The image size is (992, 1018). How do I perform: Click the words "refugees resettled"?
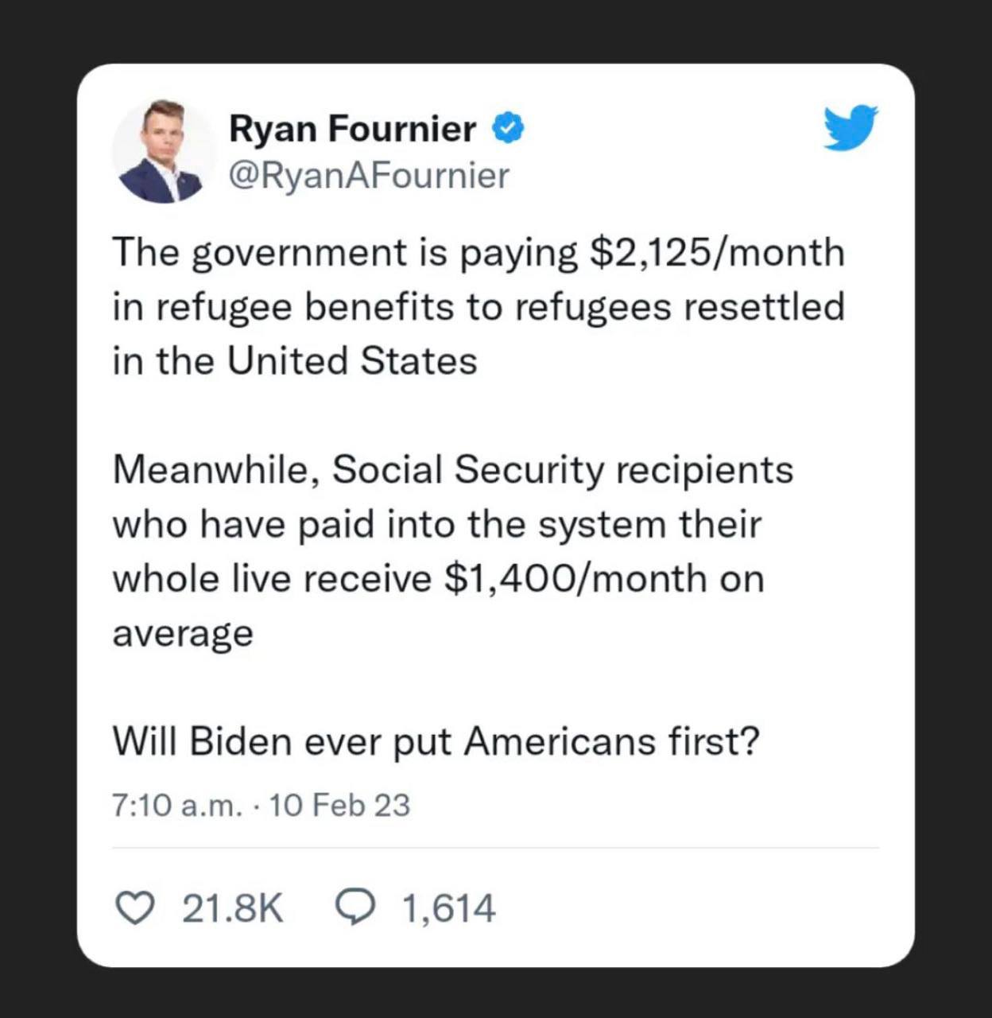point(679,307)
